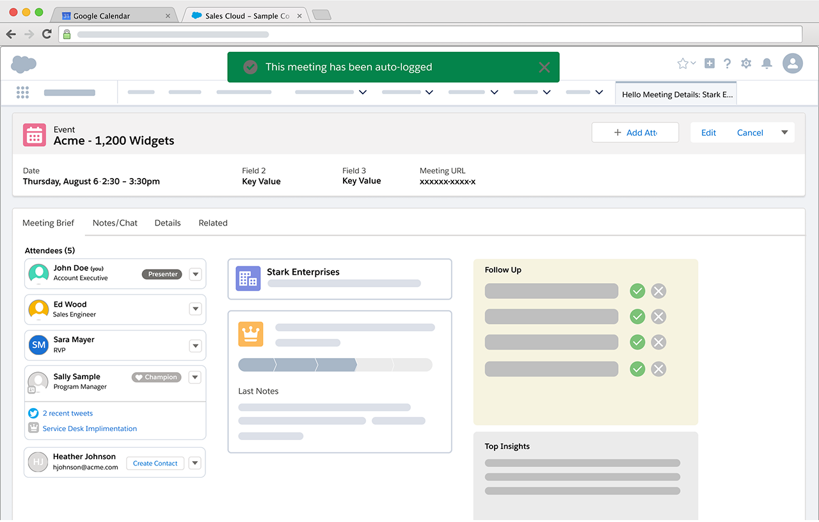The height and width of the screenshot is (522, 819).
Task: Click the favorites star icon
Action: pyautogui.click(x=683, y=63)
